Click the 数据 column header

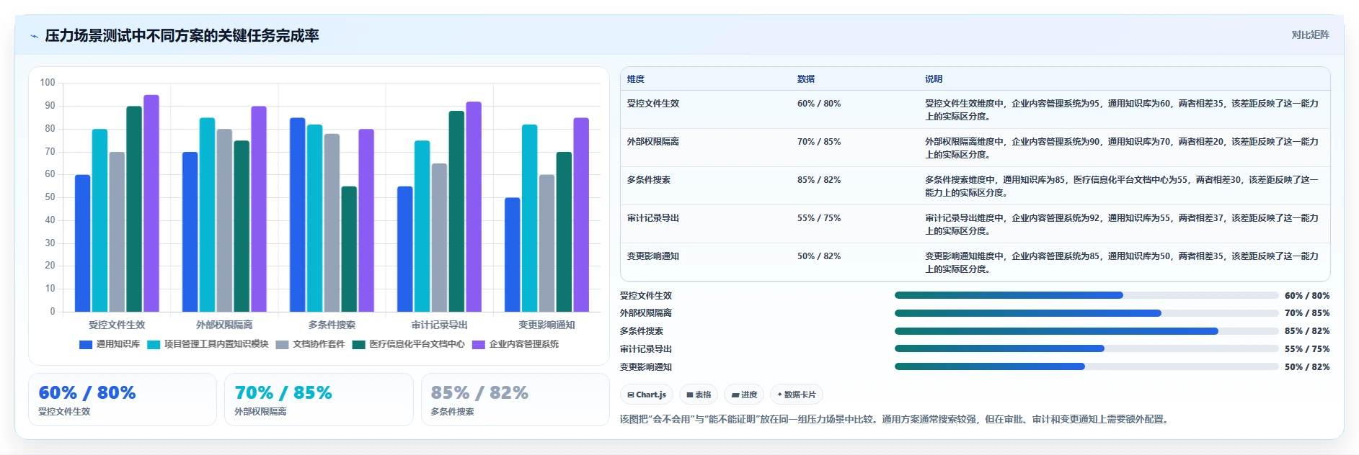tap(806, 79)
